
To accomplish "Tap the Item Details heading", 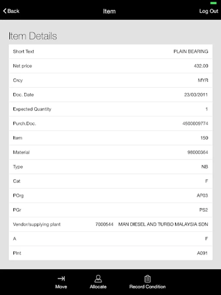I will [x=33, y=36].
